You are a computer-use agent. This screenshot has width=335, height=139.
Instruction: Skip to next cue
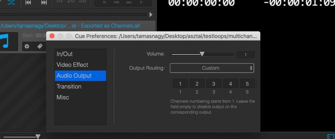tap(44, 3)
